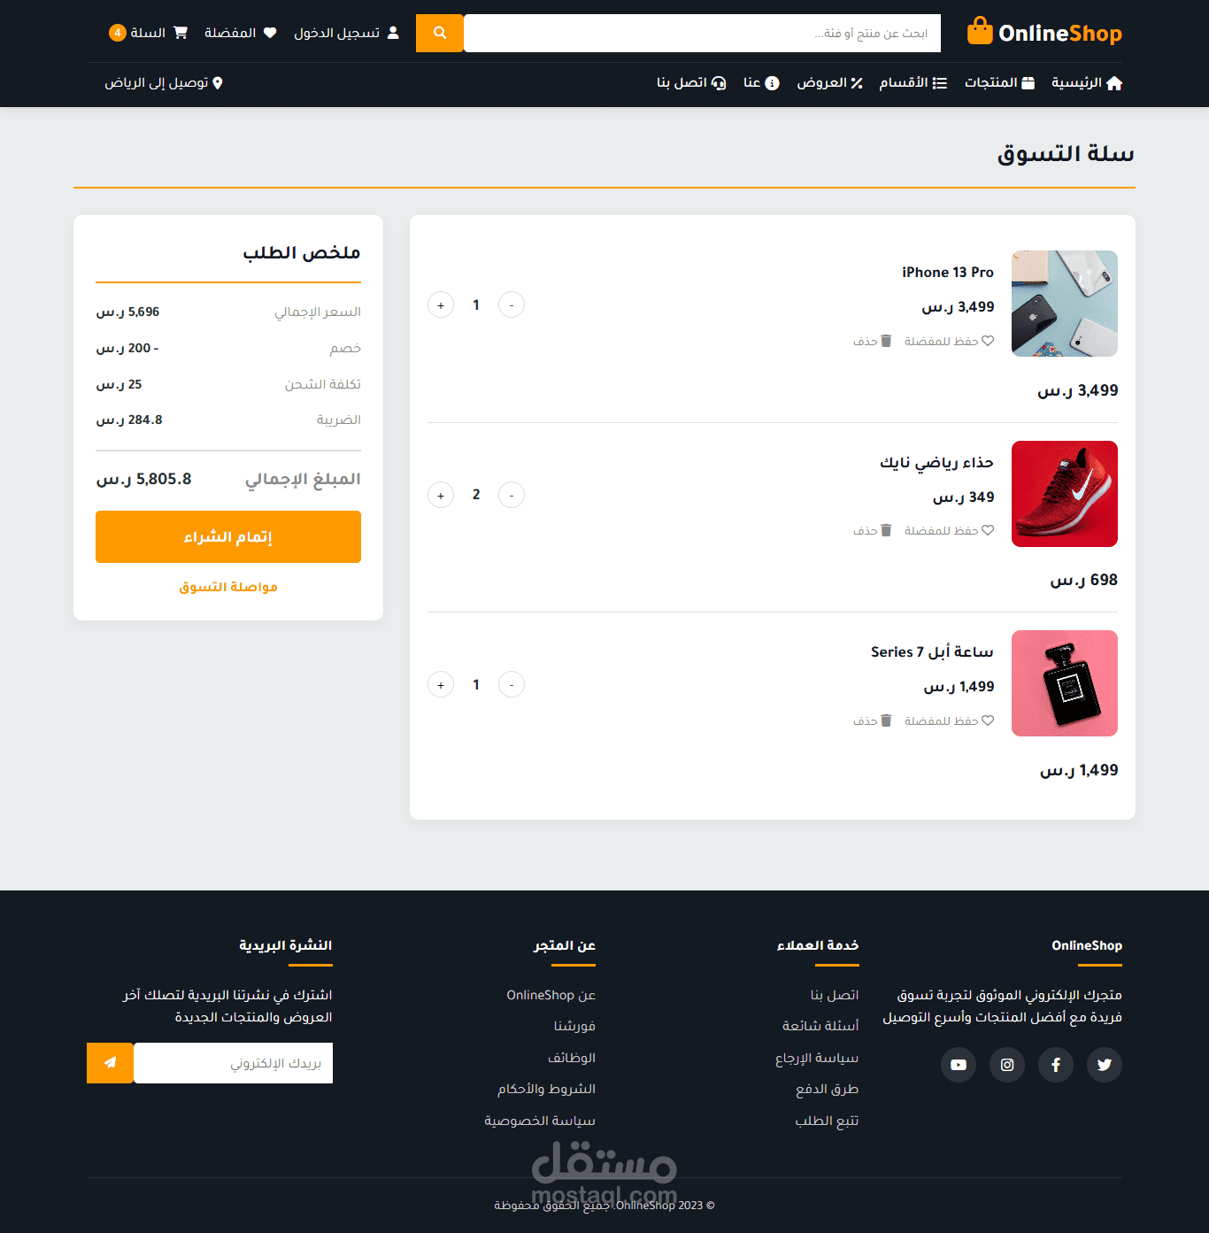Open the Facebook social icon
Viewport: 1209px width, 1233px height.
pyautogui.click(x=1055, y=1065)
